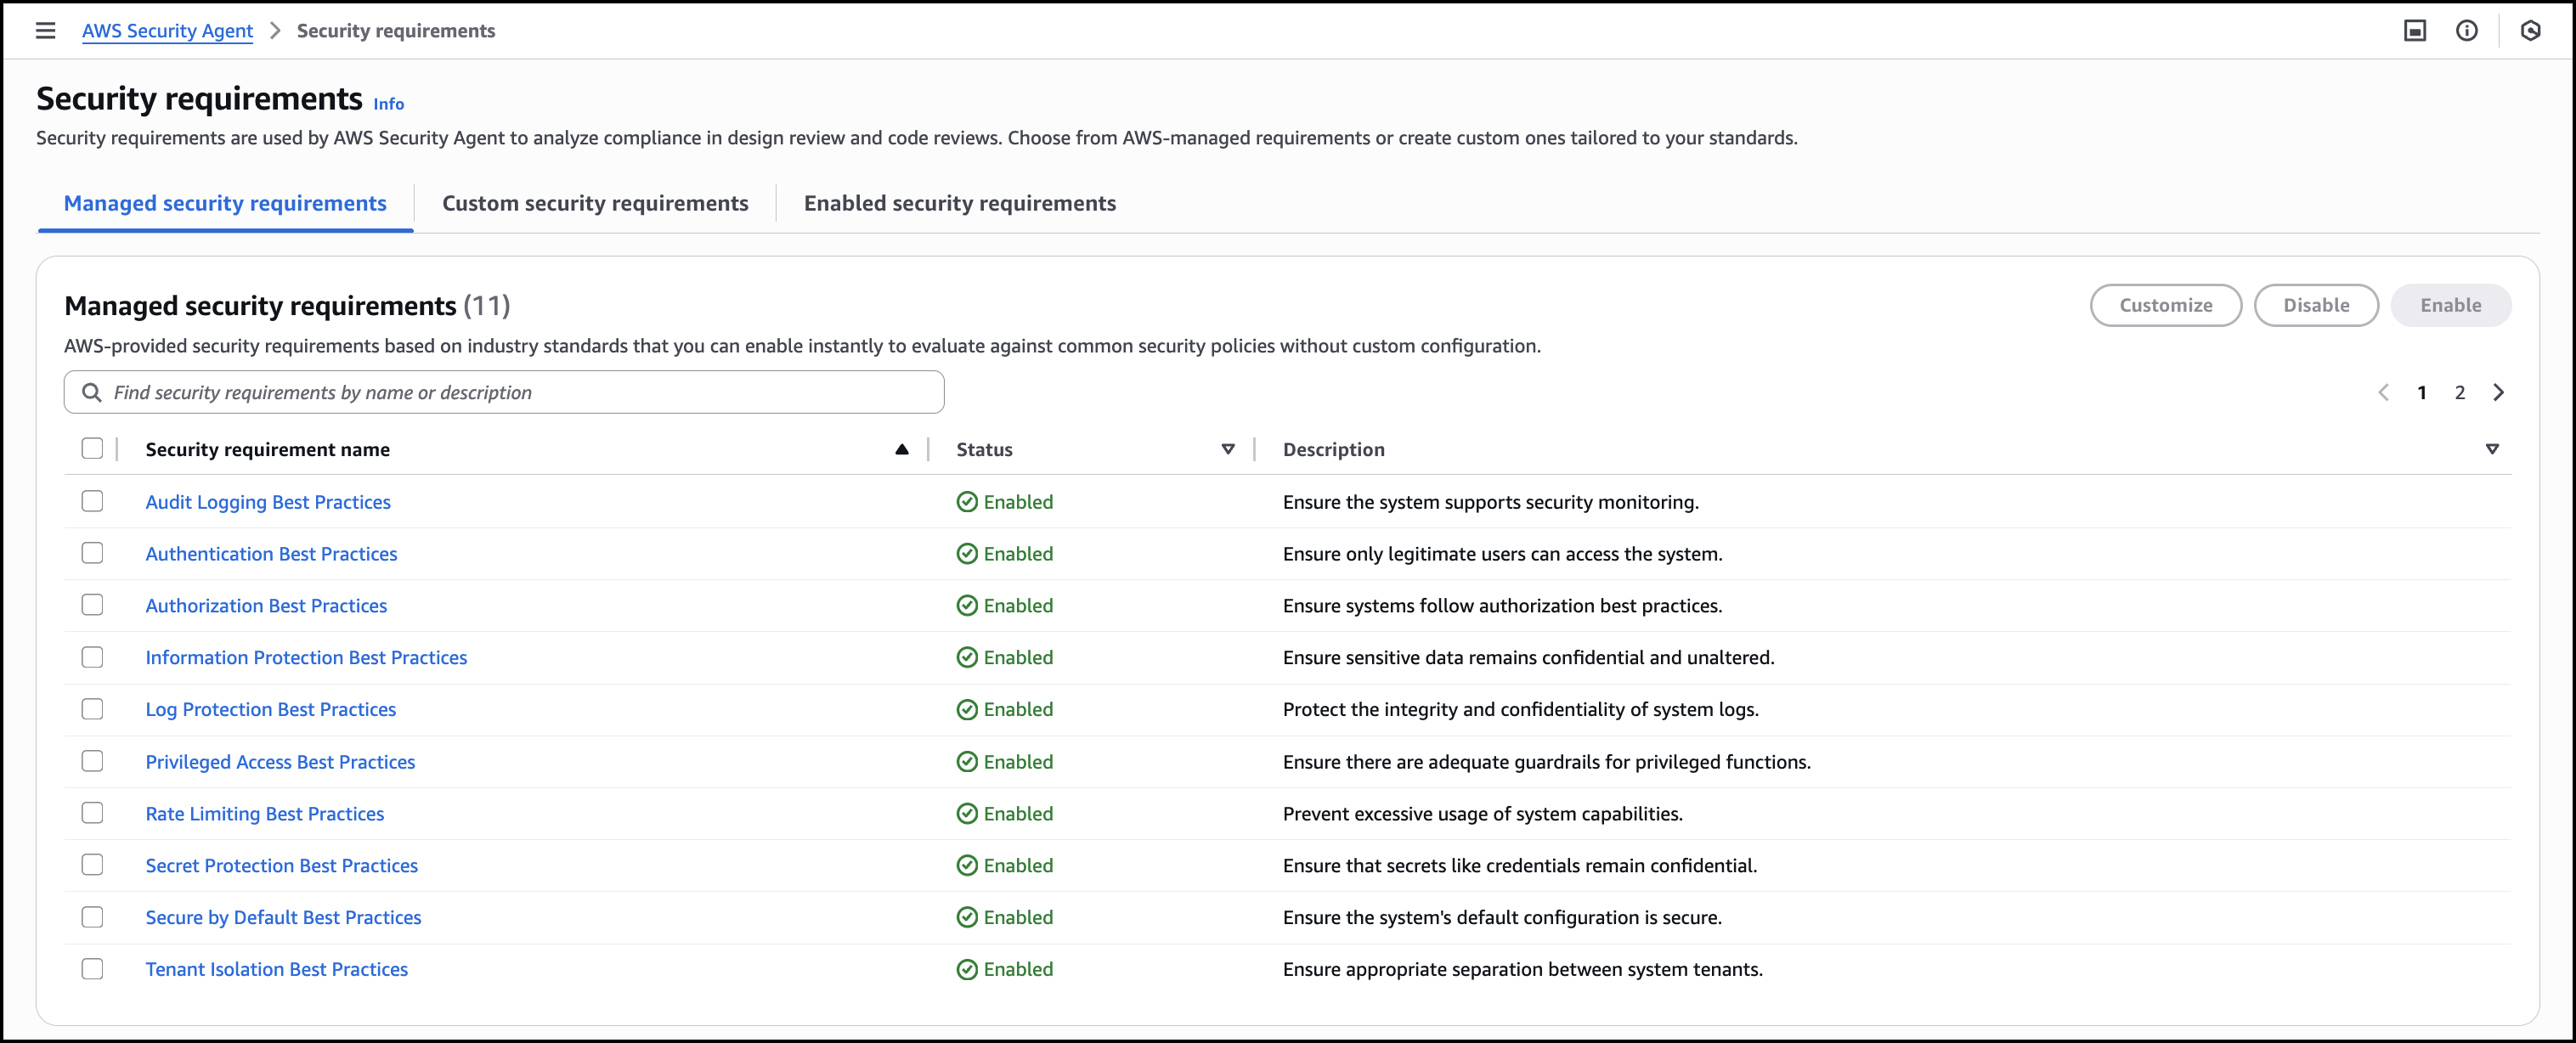Click the previous page left chevron
This screenshot has width=2576, height=1043.
(x=2383, y=392)
